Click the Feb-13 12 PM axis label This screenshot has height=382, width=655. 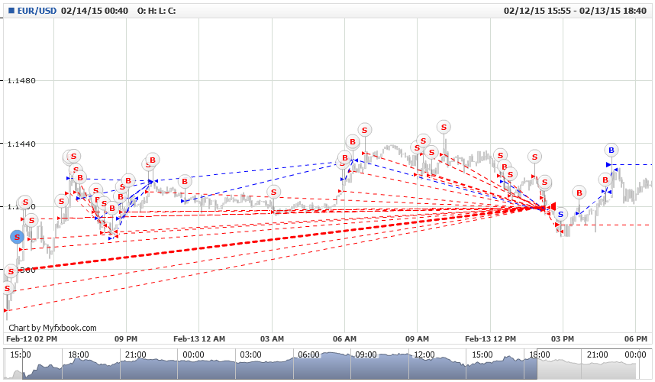tap(490, 338)
